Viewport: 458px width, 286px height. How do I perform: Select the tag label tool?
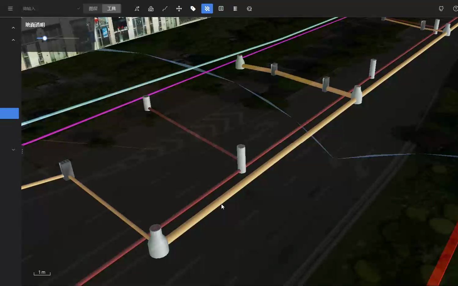tap(193, 9)
